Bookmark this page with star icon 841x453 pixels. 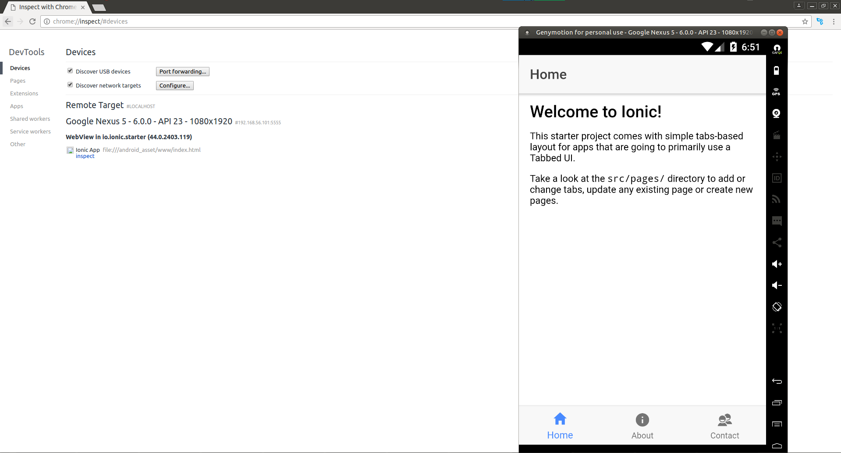(x=805, y=21)
